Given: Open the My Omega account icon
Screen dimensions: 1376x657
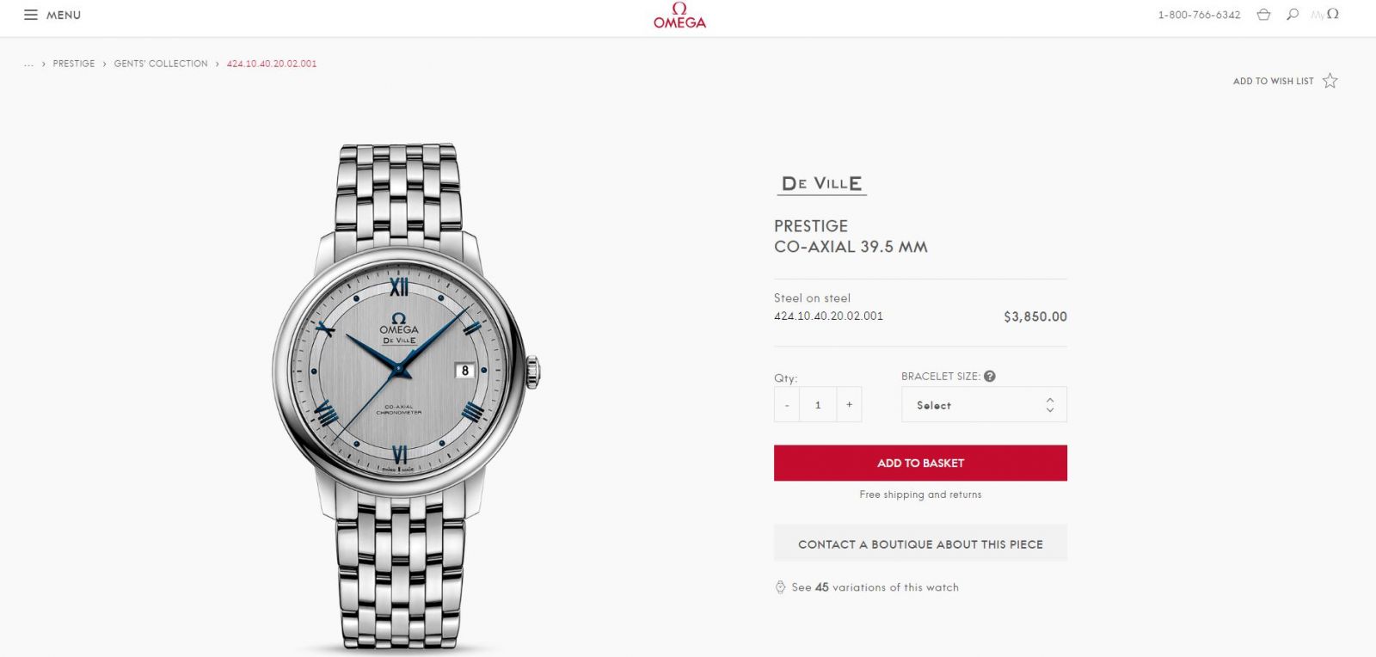Looking at the screenshot, I should [x=1325, y=15].
